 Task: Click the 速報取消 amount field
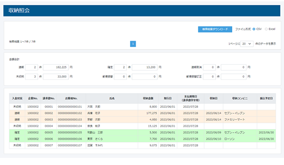[234, 67]
